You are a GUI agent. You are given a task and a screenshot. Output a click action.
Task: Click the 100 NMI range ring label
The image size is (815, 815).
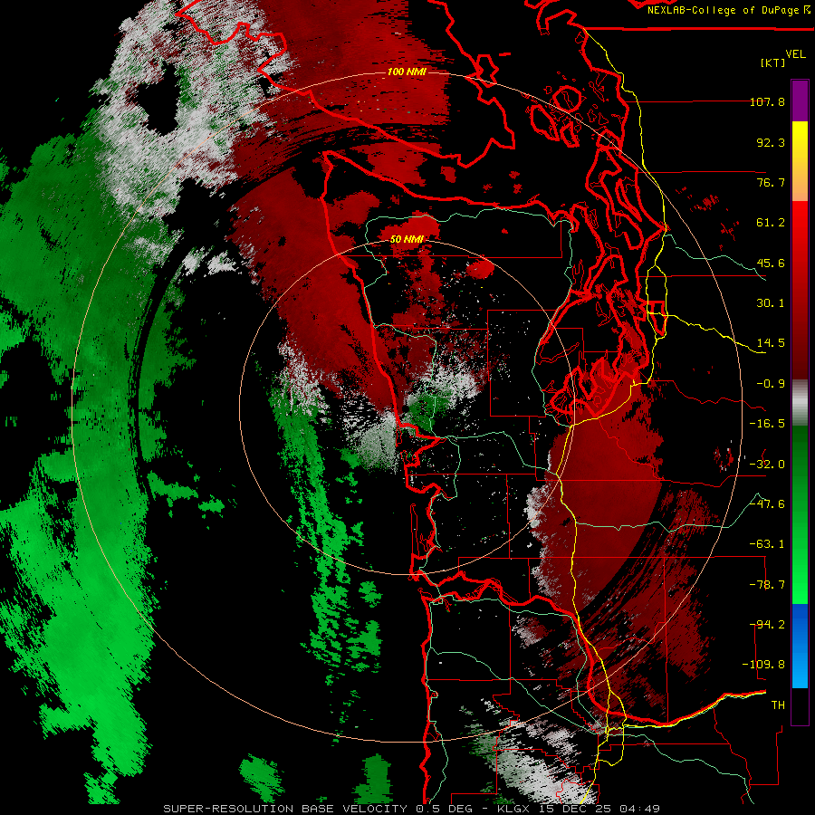(406, 72)
